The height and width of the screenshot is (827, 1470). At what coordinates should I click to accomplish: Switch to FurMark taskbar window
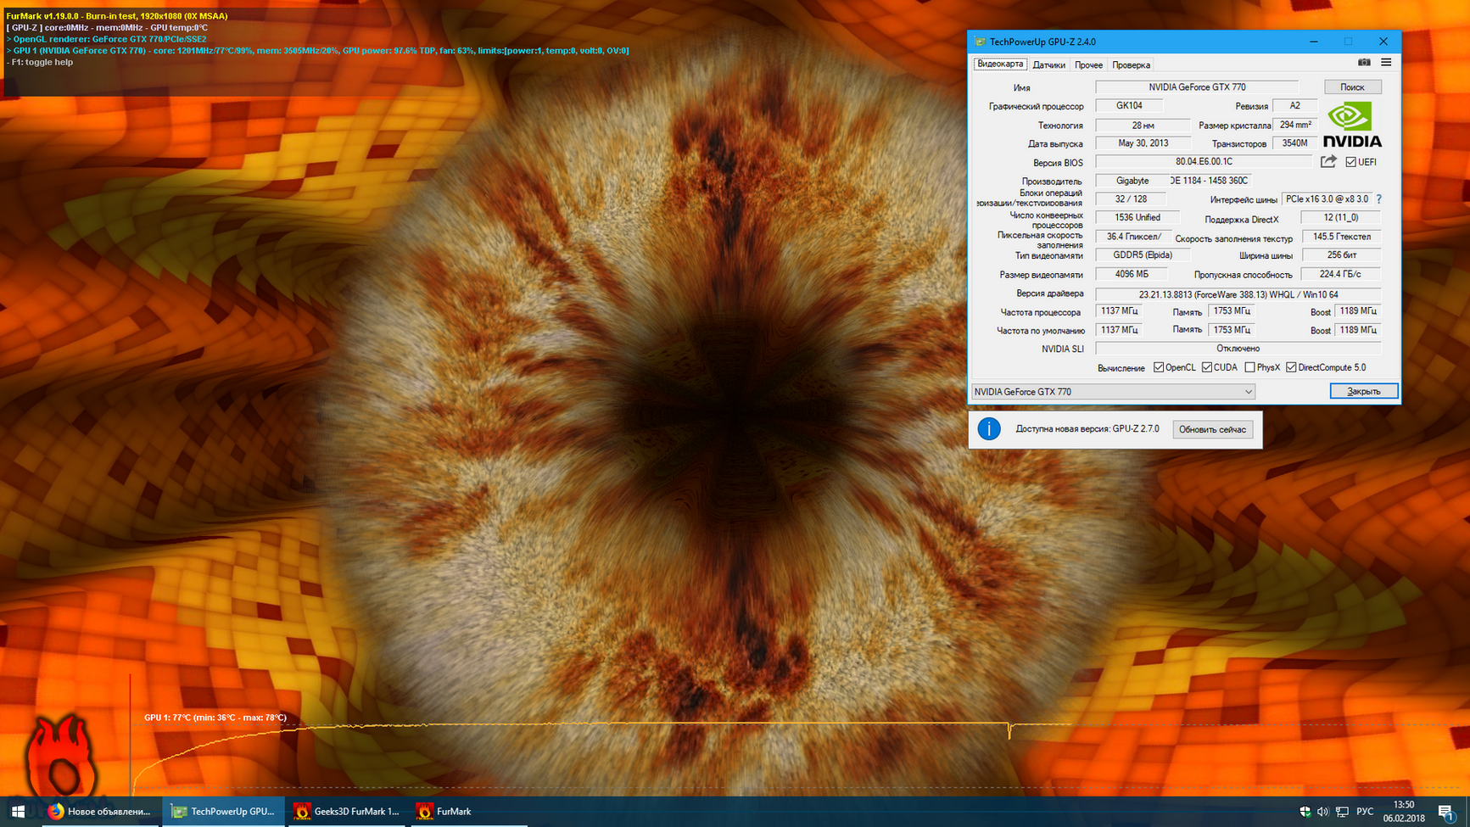469,812
